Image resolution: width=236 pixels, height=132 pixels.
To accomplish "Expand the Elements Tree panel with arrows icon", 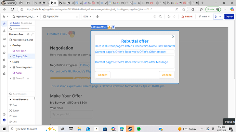I will [32, 34].
